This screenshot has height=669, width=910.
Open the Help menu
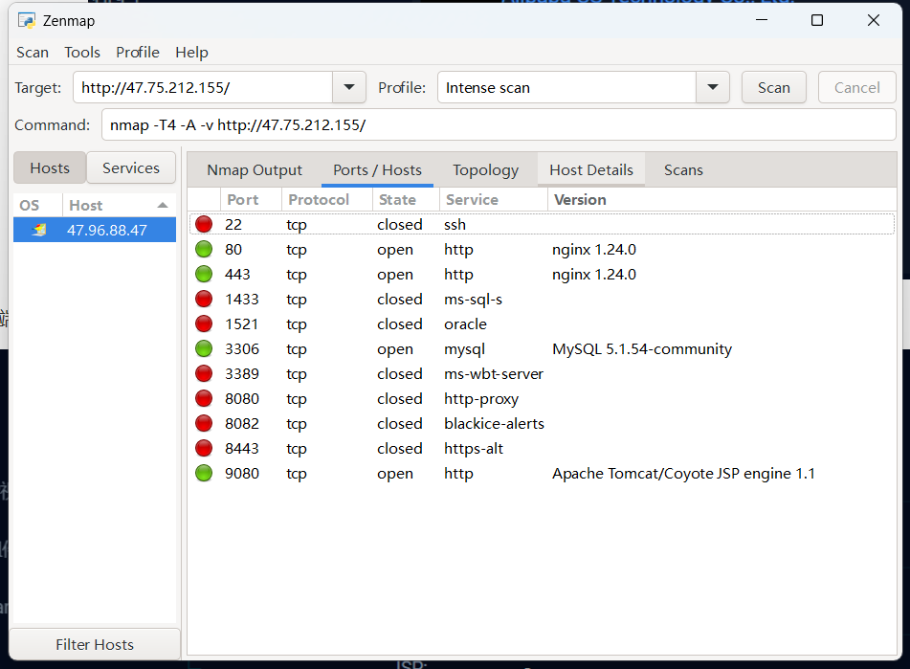(191, 53)
